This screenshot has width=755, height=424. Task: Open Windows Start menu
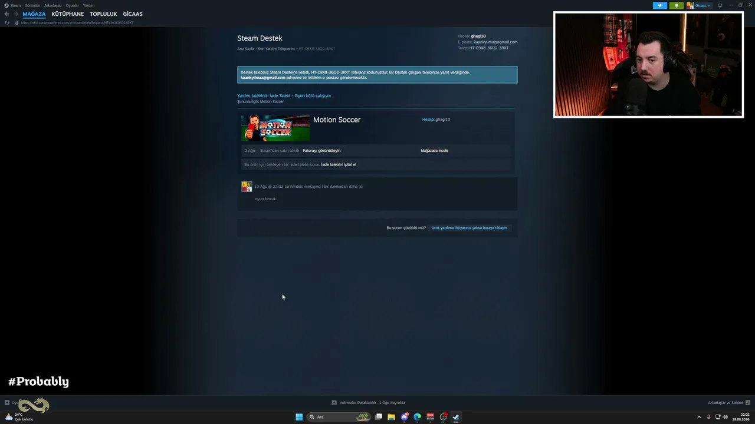point(299,417)
